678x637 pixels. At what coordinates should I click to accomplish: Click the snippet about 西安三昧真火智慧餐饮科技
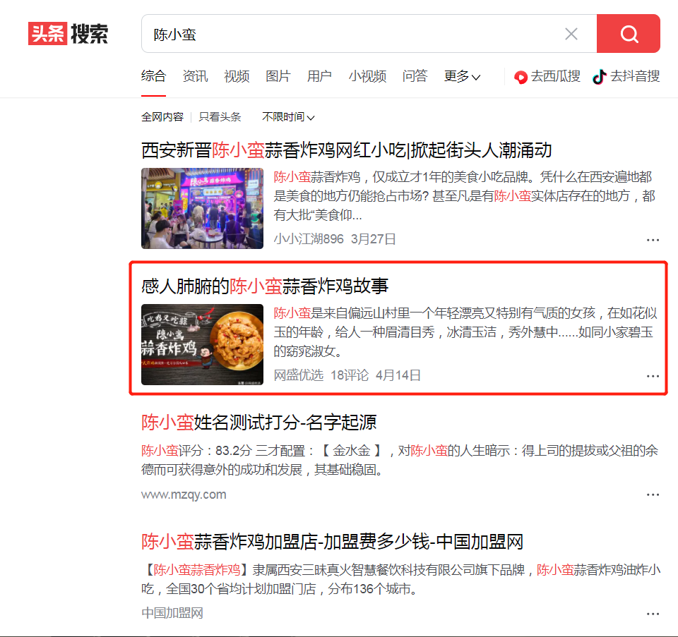(401, 579)
